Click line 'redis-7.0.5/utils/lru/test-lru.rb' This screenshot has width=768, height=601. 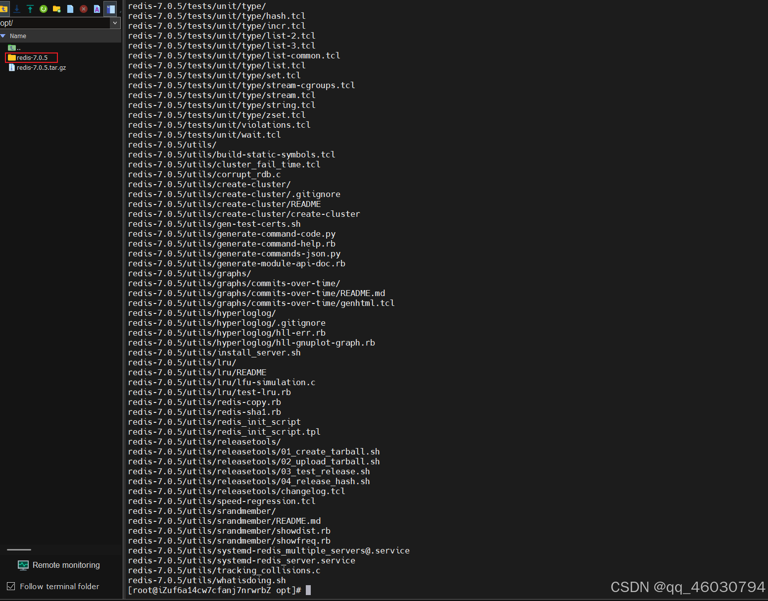209,392
